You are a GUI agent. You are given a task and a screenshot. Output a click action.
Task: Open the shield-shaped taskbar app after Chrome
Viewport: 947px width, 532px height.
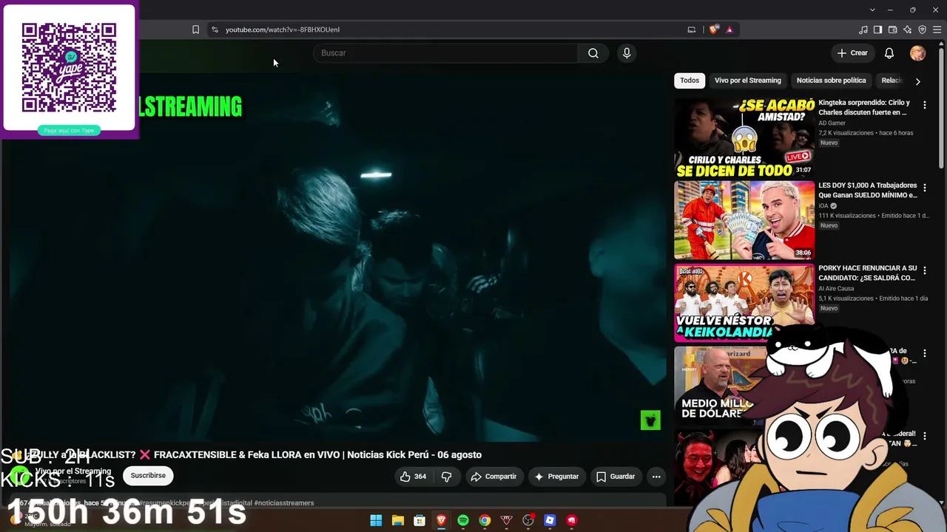[x=506, y=520]
